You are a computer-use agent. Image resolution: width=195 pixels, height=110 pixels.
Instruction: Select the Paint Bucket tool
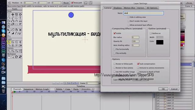point(16,30)
